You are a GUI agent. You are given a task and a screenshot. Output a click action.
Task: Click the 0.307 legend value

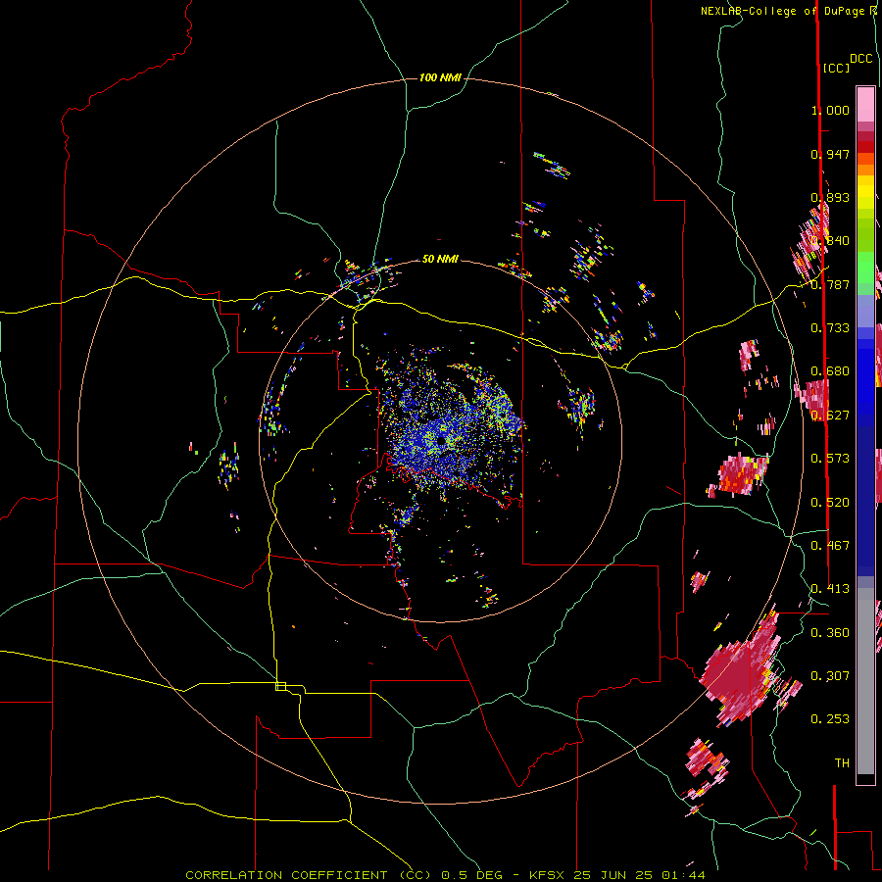coord(830,676)
